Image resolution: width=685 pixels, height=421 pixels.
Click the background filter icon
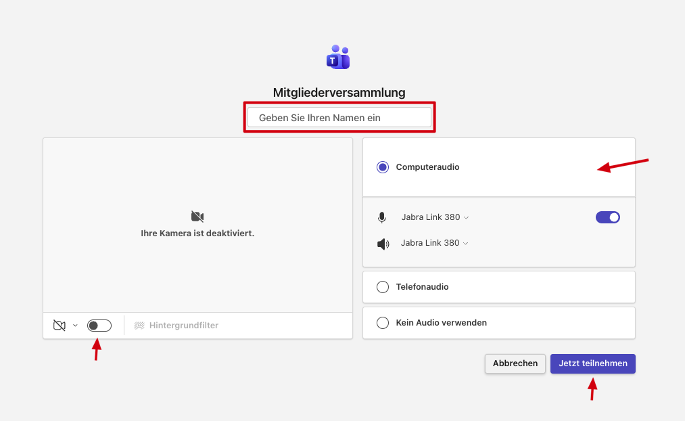[139, 326]
